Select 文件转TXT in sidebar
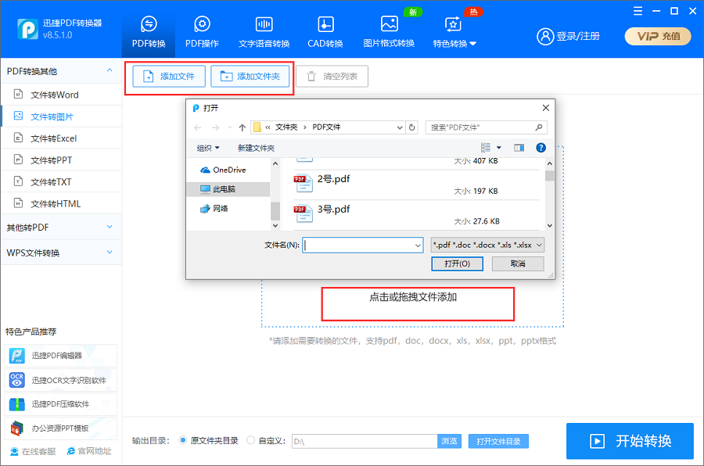This screenshot has height=466, width=704. click(x=61, y=182)
